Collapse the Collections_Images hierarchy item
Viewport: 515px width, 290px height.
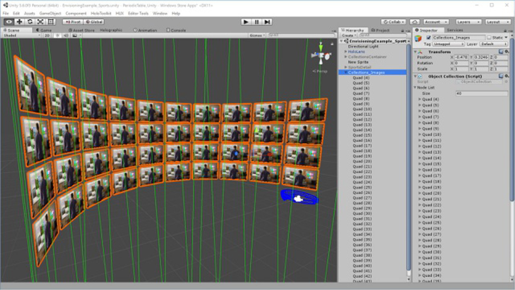coord(346,72)
